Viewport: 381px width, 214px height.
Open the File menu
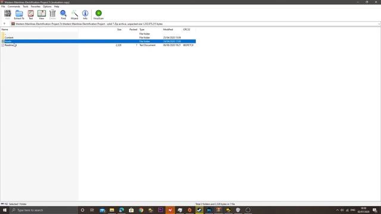[x=3, y=7]
